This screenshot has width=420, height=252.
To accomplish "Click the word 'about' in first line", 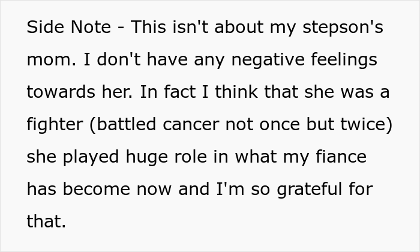I will (239, 27).
